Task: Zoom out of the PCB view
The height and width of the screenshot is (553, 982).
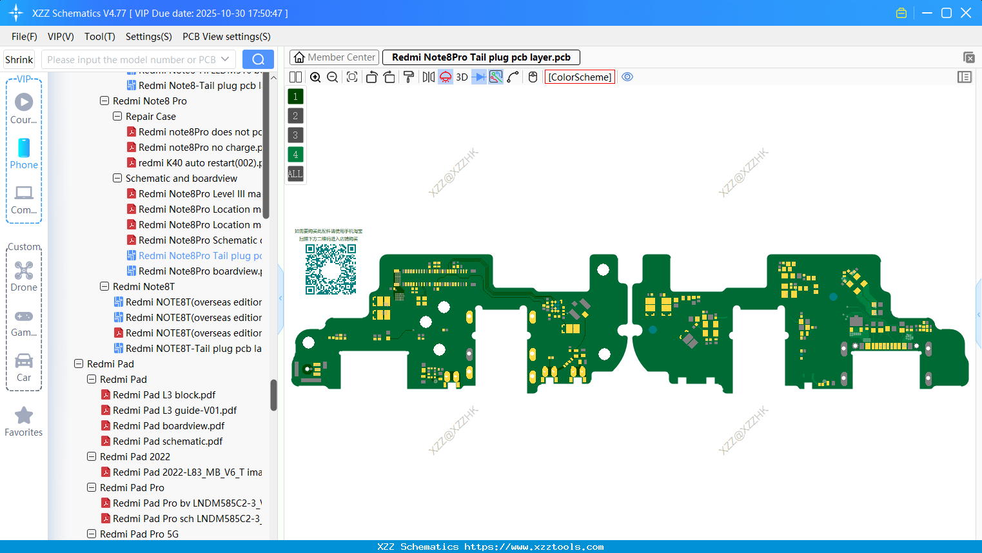Action: [332, 77]
